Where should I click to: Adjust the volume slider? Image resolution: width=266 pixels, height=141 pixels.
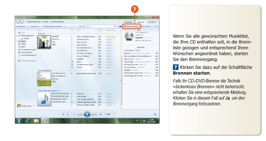click(108, 114)
